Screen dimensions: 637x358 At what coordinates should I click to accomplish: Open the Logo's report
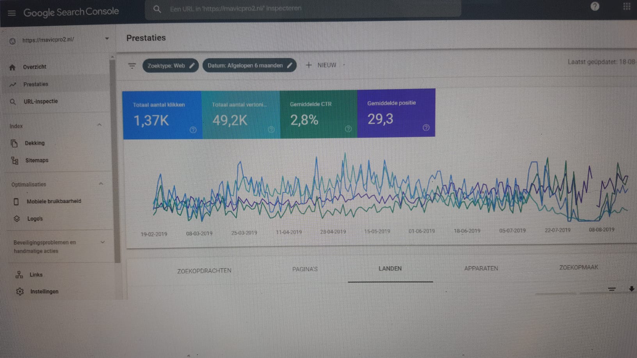35,219
